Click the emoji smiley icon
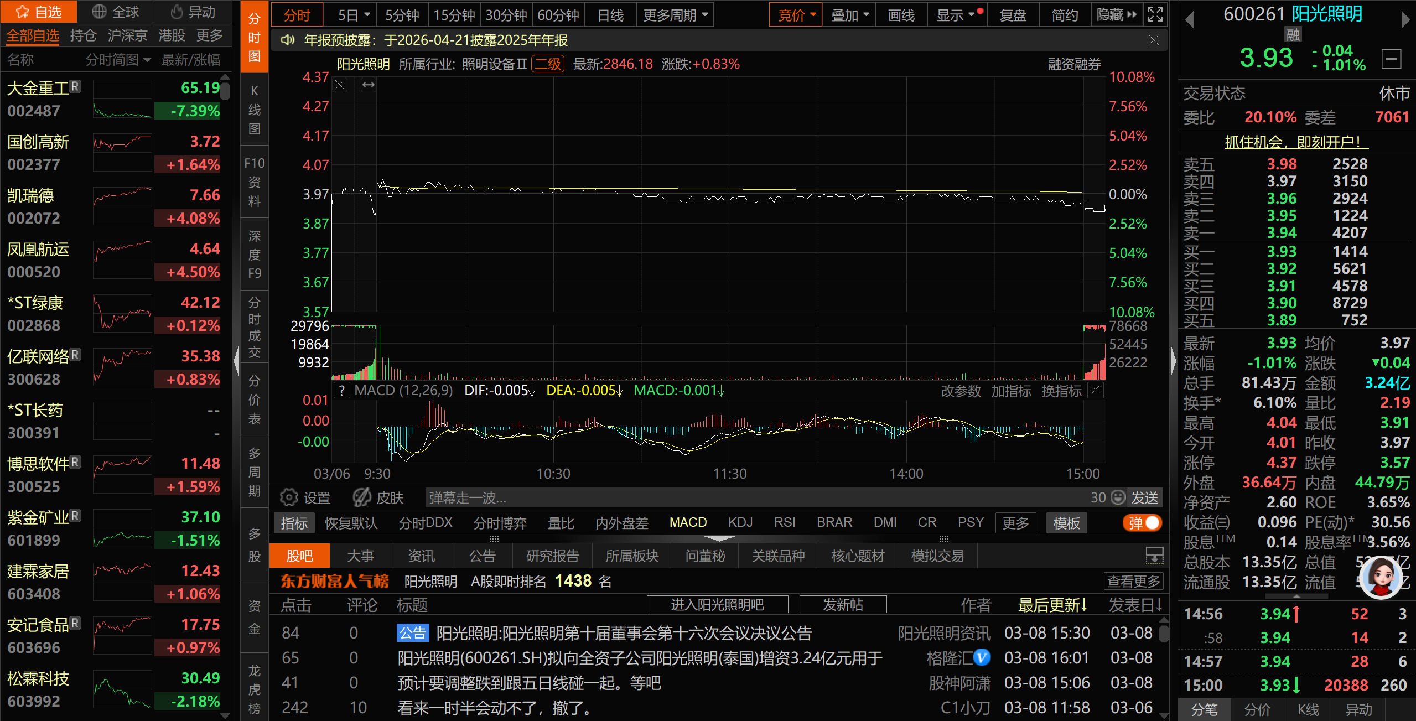 point(1118,497)
